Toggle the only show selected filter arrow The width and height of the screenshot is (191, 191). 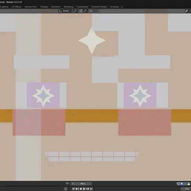(182, 184)
